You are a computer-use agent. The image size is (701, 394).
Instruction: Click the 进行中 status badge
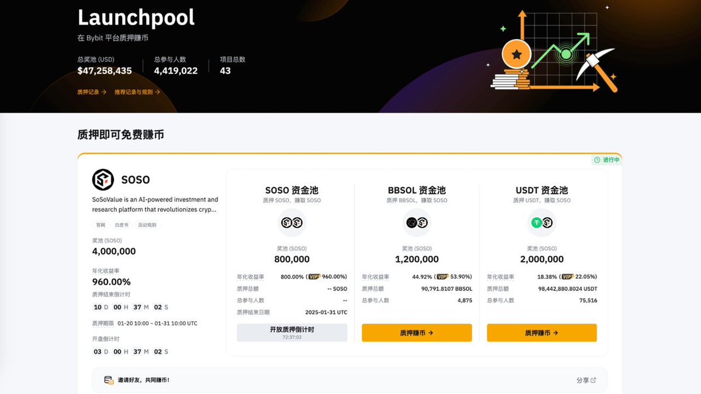pos(606,159)
